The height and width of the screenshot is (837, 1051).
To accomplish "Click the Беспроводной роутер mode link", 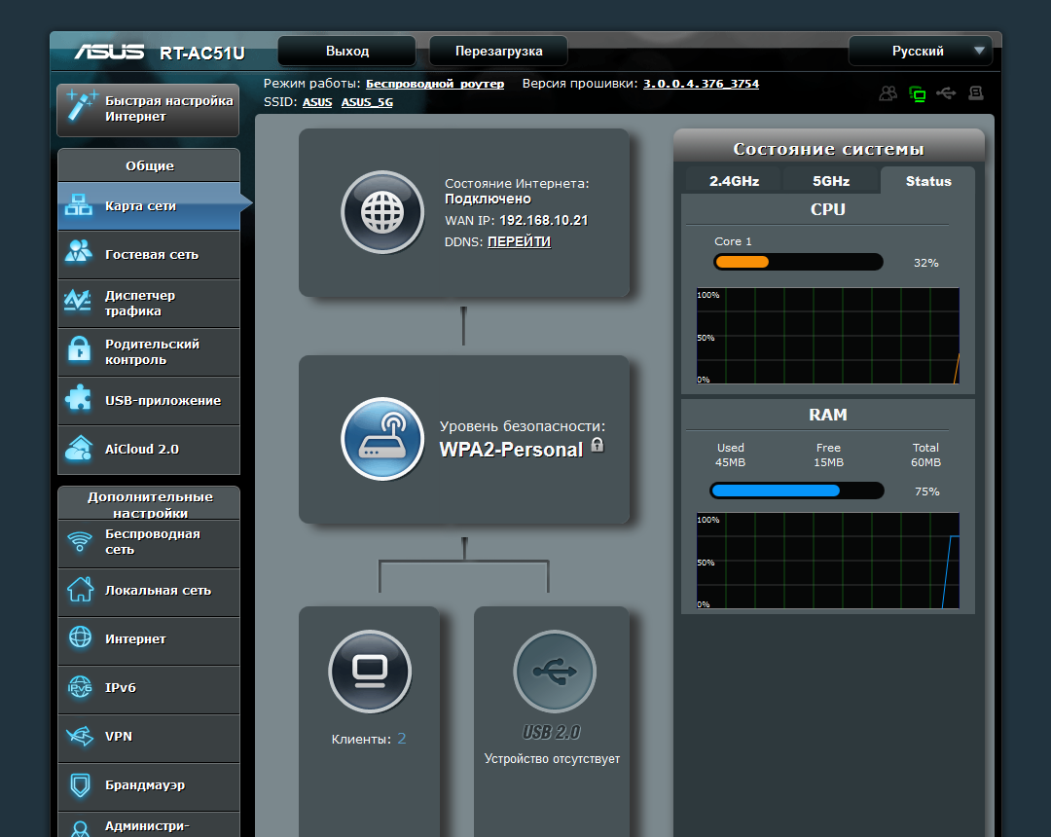I will point(435,84).
